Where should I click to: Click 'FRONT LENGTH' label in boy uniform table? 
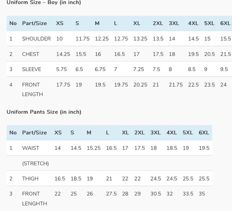[33, 89]
